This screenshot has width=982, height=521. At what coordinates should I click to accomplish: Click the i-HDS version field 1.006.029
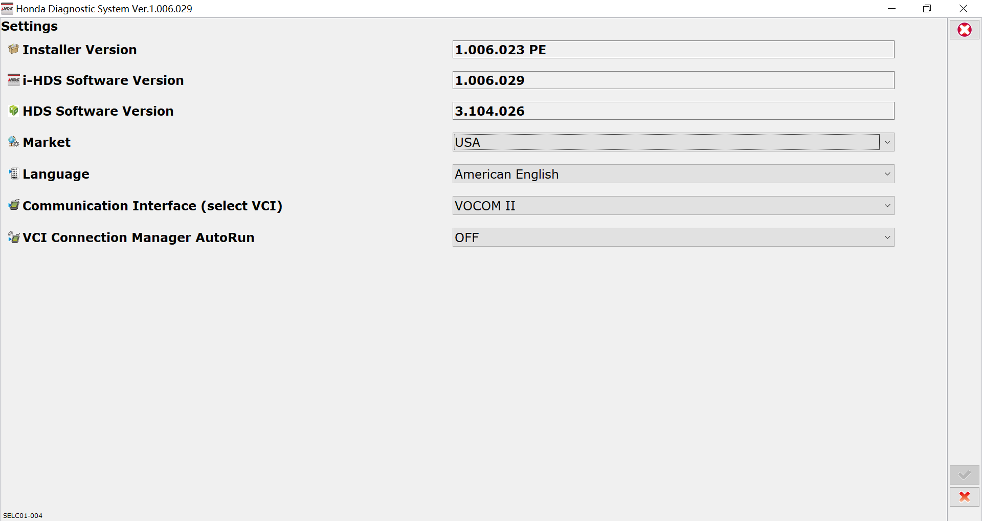[x=673, y=80]
